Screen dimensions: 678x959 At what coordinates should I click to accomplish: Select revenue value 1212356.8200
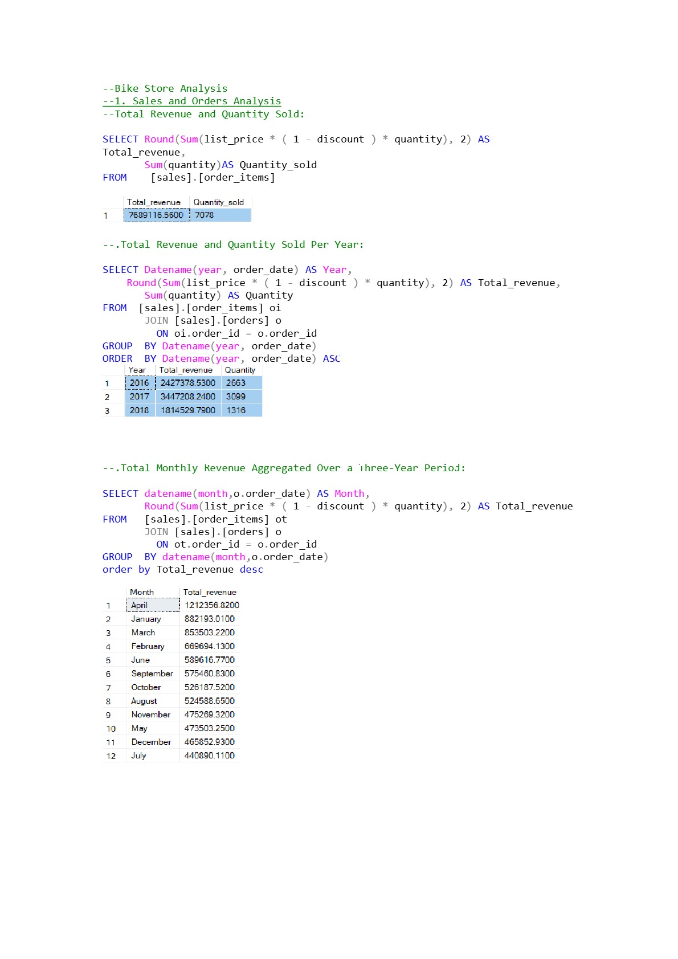211,605
